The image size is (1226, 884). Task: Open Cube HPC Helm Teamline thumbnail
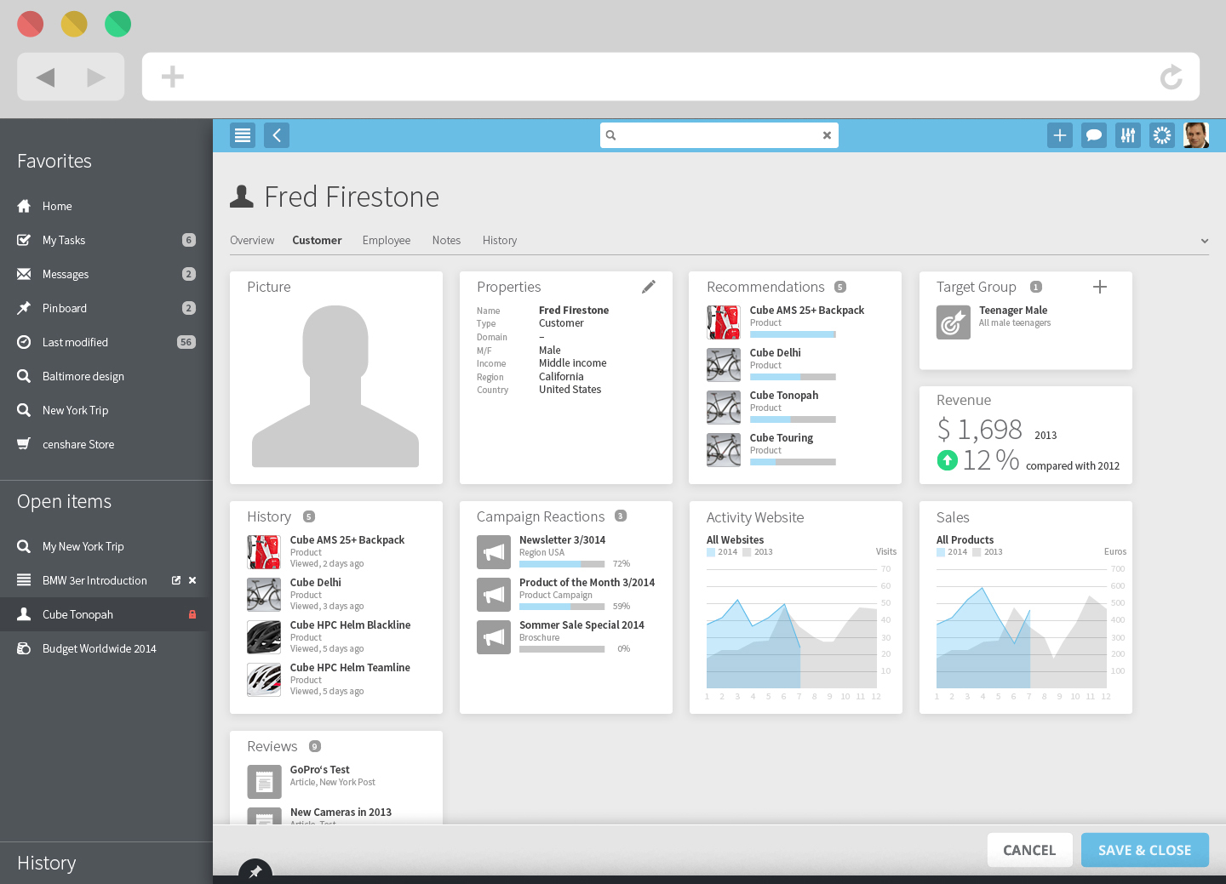pyautogui.click(x=264, y=680)
